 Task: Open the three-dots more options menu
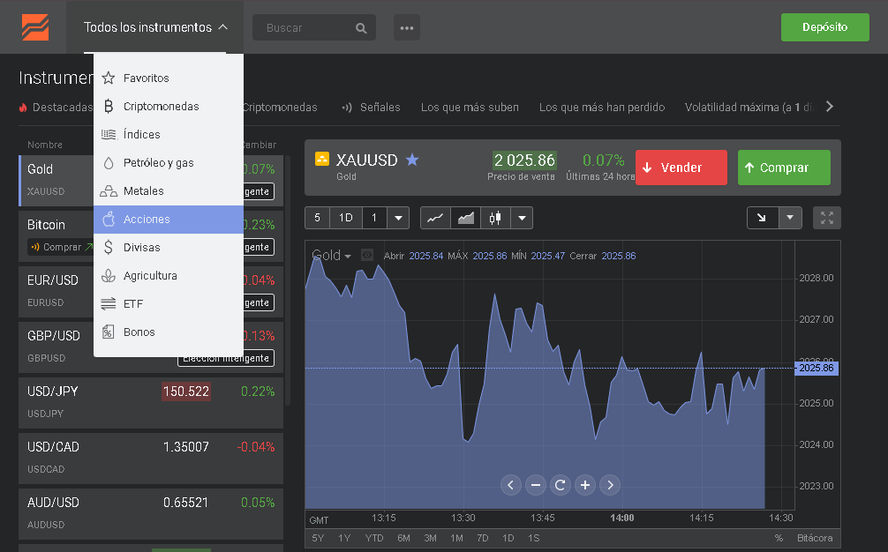coord(406,27)
